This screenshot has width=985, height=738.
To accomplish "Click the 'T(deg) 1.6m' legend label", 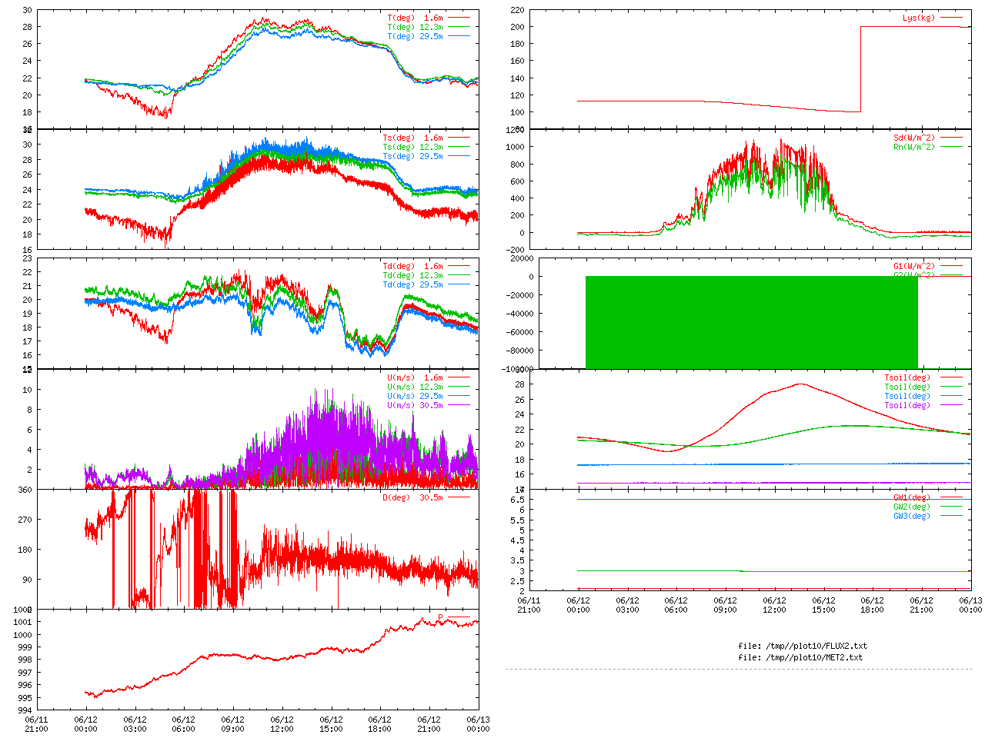I will point(415,18).
